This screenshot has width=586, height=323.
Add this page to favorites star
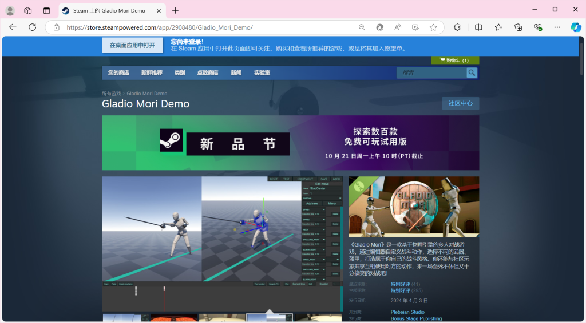tap(433, 27)
